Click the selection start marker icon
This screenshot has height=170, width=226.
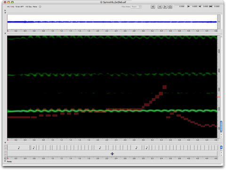188,7
